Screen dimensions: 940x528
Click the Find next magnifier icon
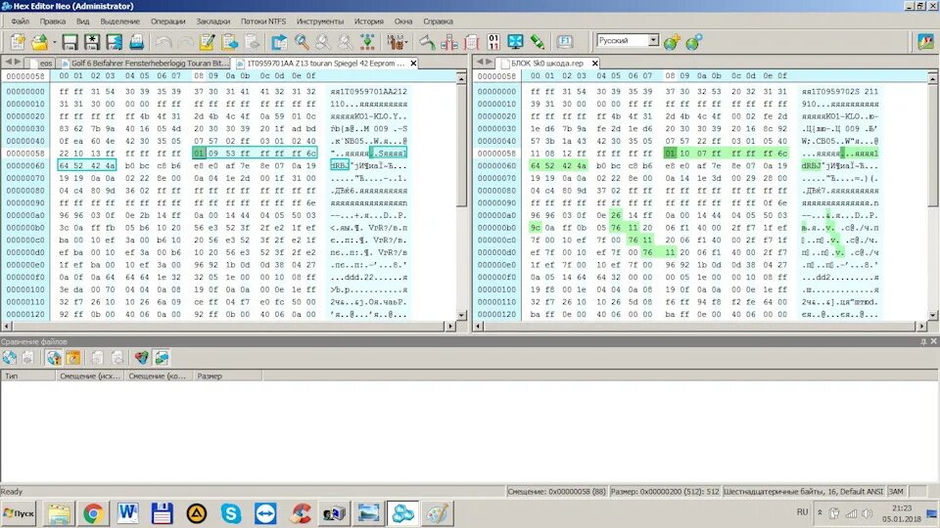click(x=346, y=41)
